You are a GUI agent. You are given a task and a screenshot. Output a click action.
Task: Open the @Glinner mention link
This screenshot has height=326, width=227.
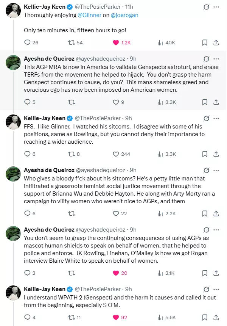coord(89,15)
